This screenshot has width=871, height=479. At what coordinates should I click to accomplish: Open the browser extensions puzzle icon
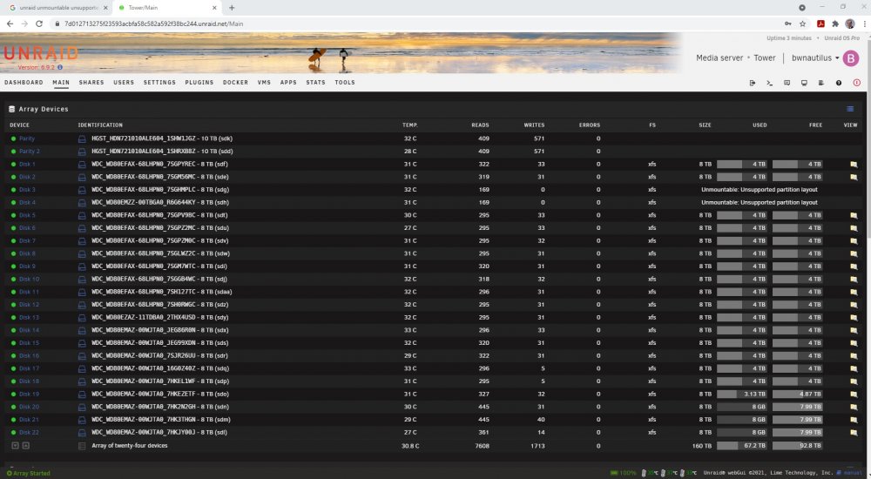coord(835,24)
